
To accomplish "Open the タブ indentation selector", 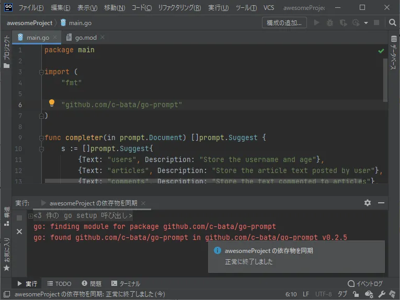I will (x=342, y=294).
